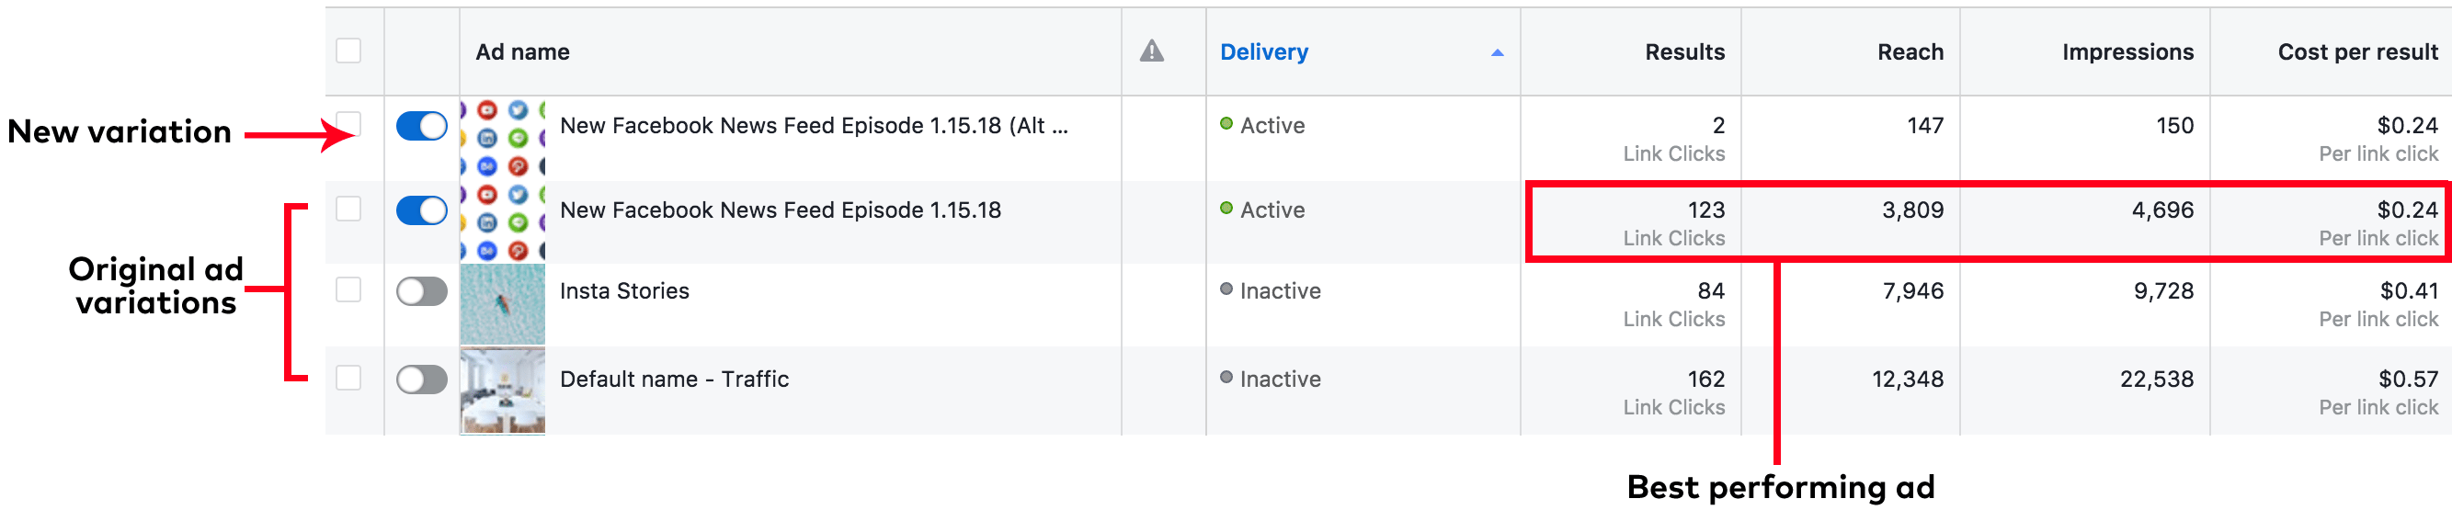Click the Cost per result header
2452x510 pixels.
2356,52
